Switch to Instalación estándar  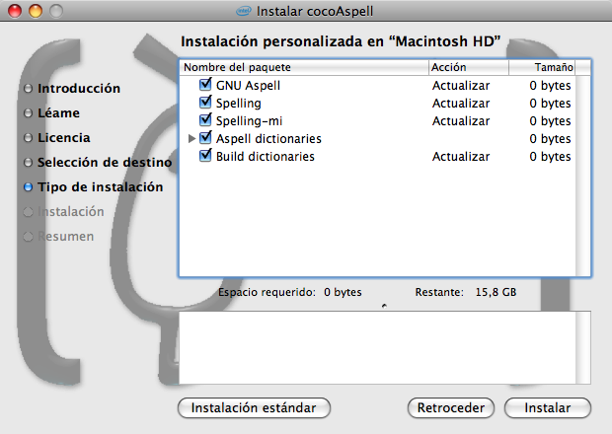[x=254, y=408]
